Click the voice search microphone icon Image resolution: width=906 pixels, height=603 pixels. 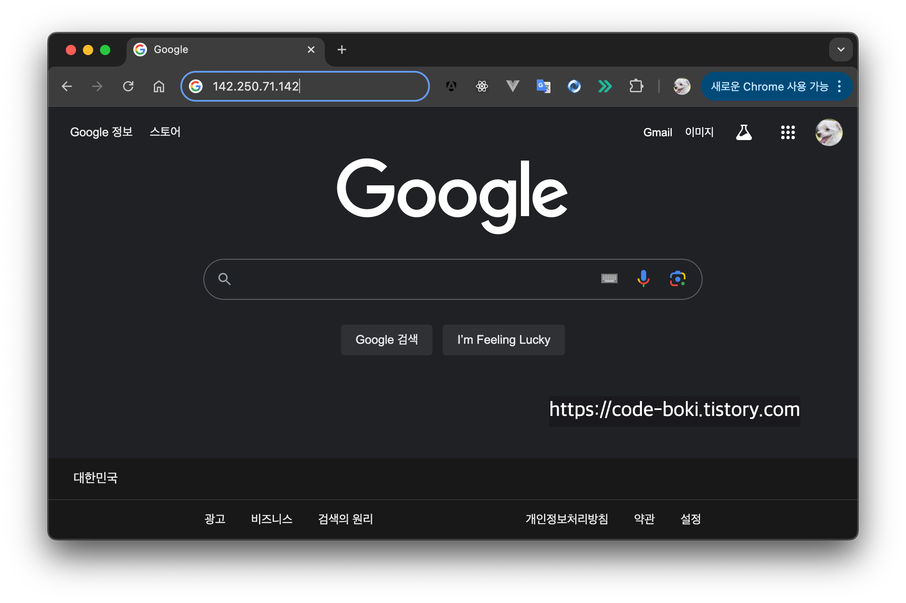643,279
